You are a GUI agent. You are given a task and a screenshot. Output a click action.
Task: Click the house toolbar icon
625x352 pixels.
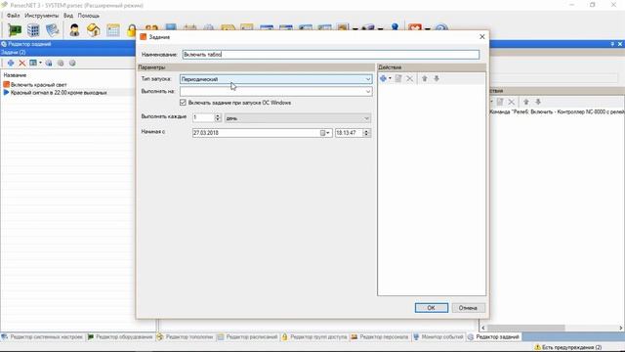pyautogui.click(x=94, y=30)
